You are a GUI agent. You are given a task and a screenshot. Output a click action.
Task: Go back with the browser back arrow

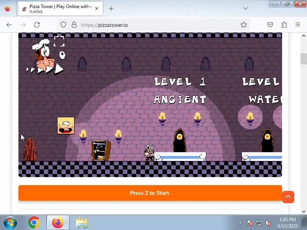pos(9,25)
